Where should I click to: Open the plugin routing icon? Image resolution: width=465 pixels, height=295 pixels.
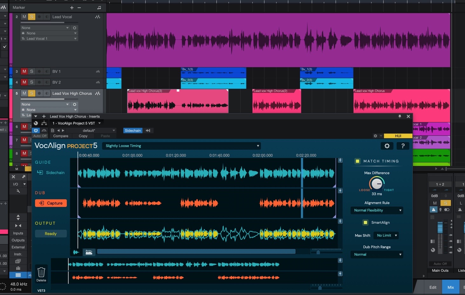point(44,123)
